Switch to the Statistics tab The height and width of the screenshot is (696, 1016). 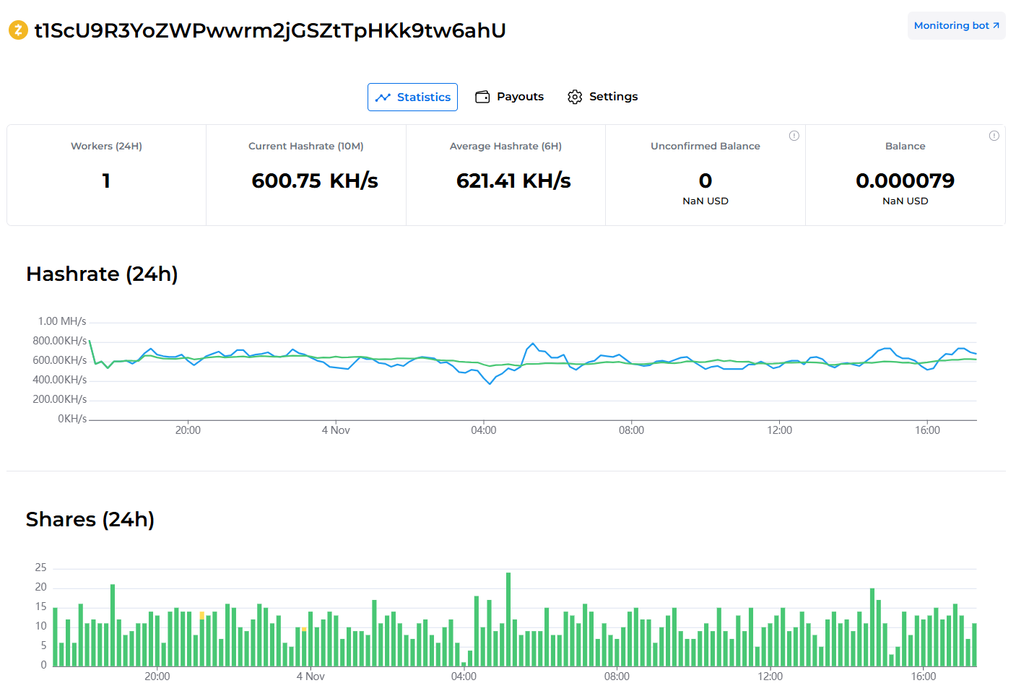click(x=412, y=97)
